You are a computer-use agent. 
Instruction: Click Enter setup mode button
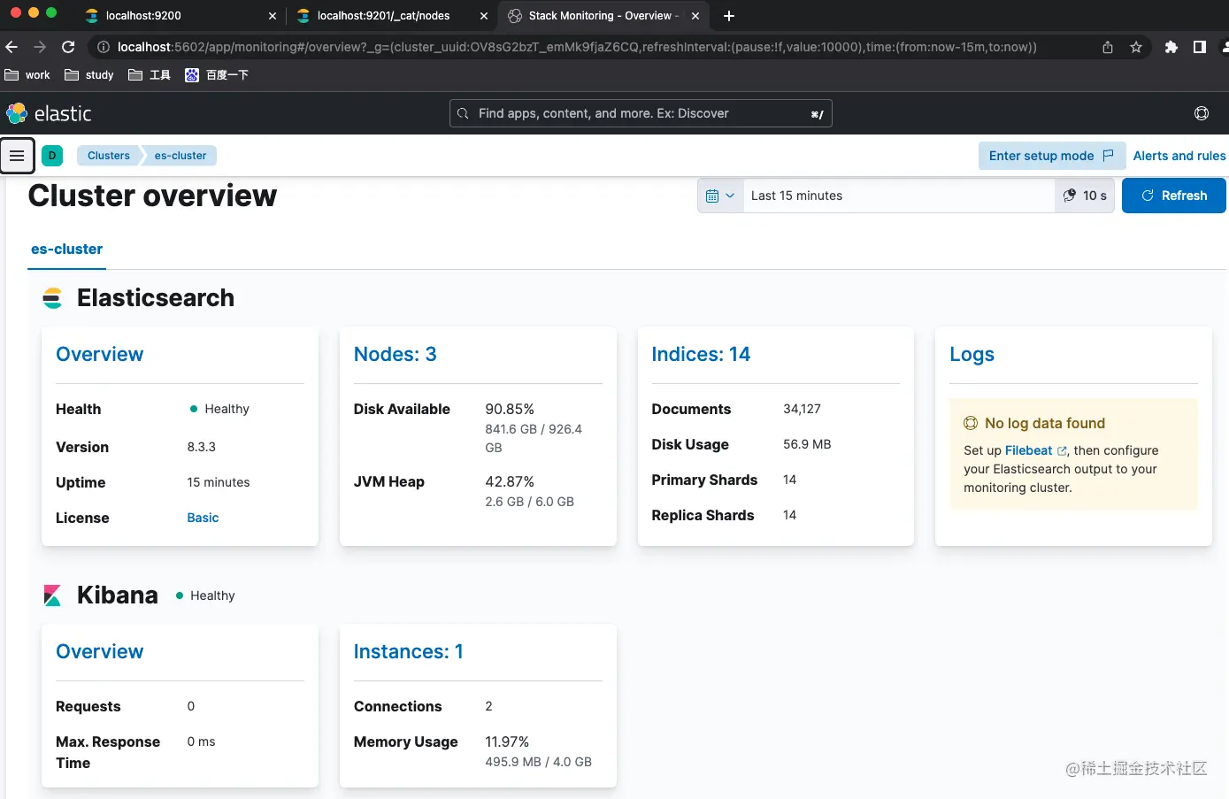(x=1051, y=156)
